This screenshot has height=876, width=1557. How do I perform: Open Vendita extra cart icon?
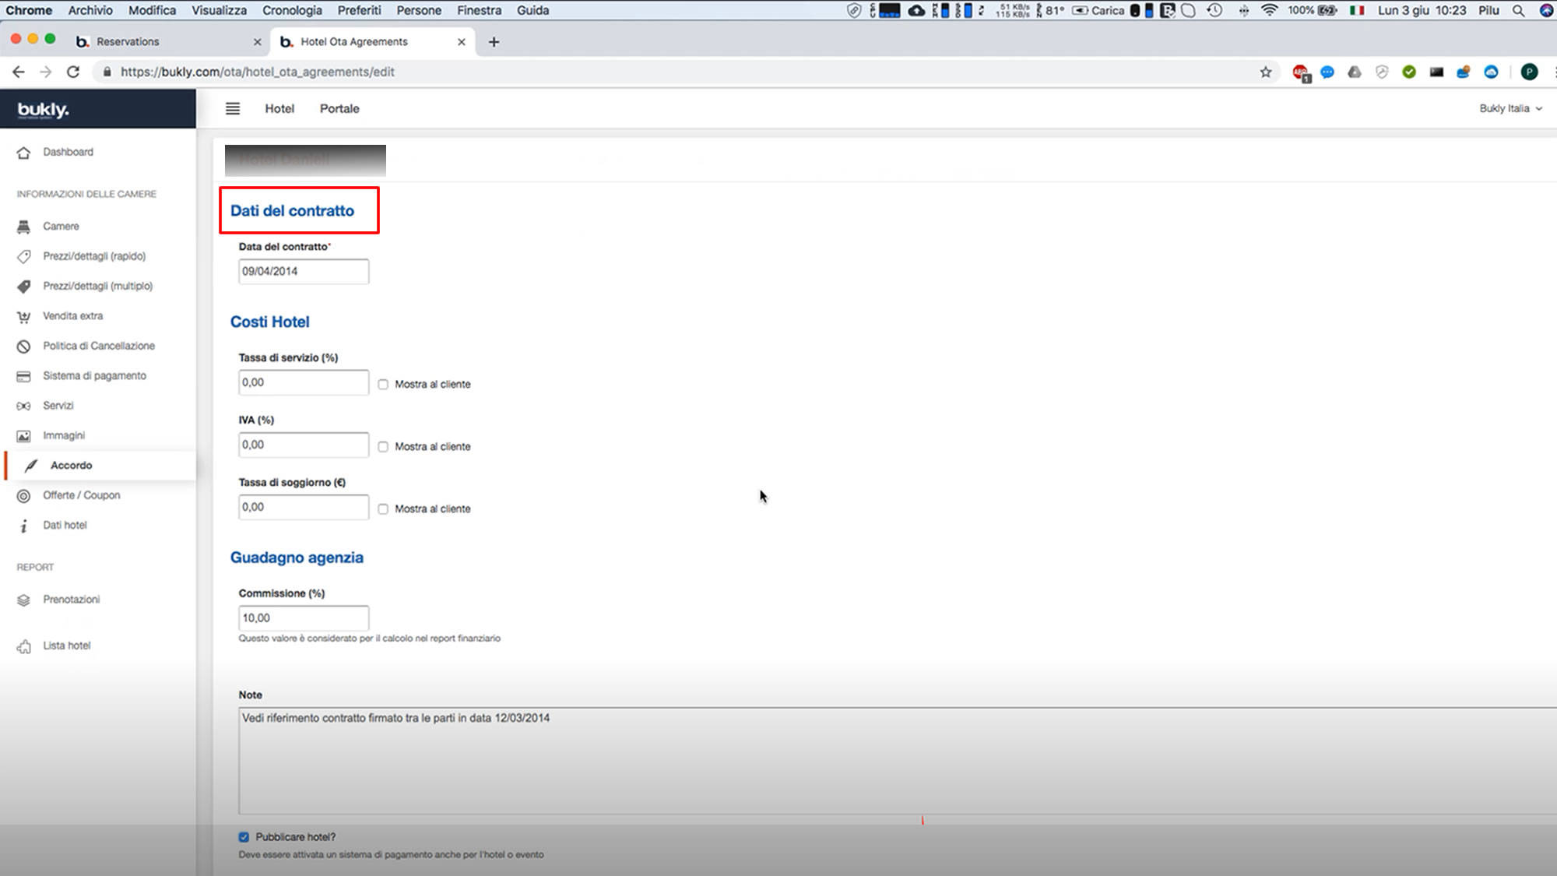tap(24, 317)
